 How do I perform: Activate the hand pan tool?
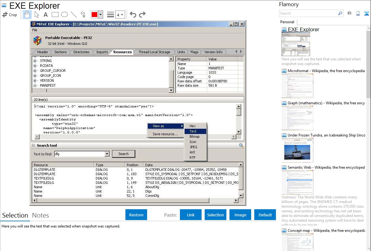coord(27,15)
